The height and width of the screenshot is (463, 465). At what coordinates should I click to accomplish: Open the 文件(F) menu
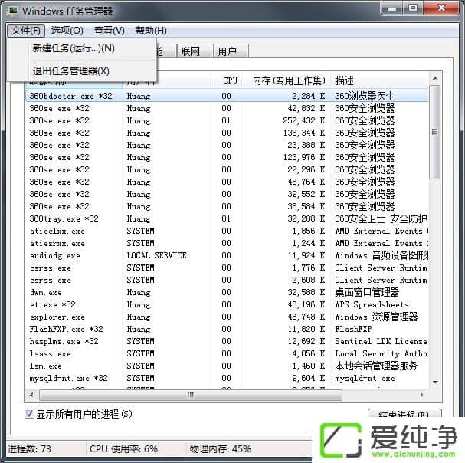26,31
